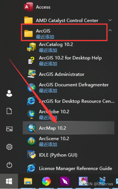Viewport: 118px width, 189px height.
Task: Open ArcGIS Administrator by its text
Action: click(x=61, y=74)
